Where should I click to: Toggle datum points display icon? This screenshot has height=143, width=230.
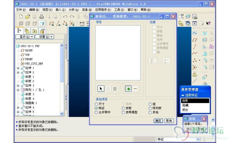coord(65,24)
